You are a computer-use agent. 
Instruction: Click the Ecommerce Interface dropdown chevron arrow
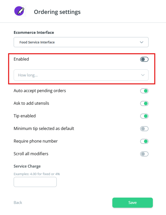pyautogui.click(x=142, y=42)
